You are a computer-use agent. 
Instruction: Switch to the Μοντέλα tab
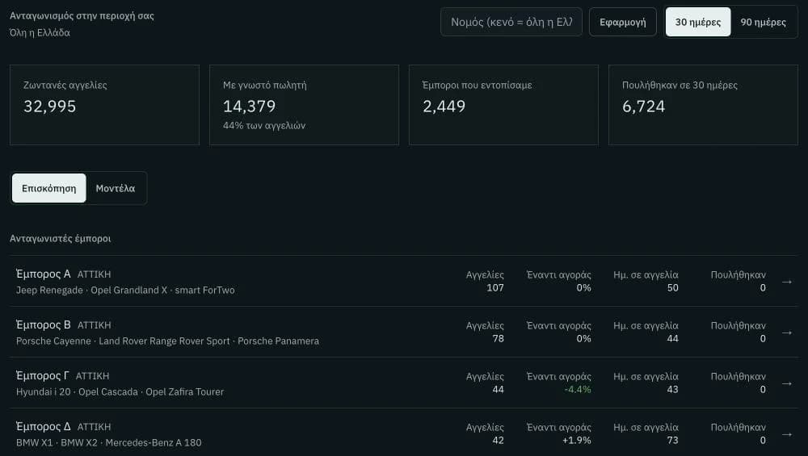(116, 188)
